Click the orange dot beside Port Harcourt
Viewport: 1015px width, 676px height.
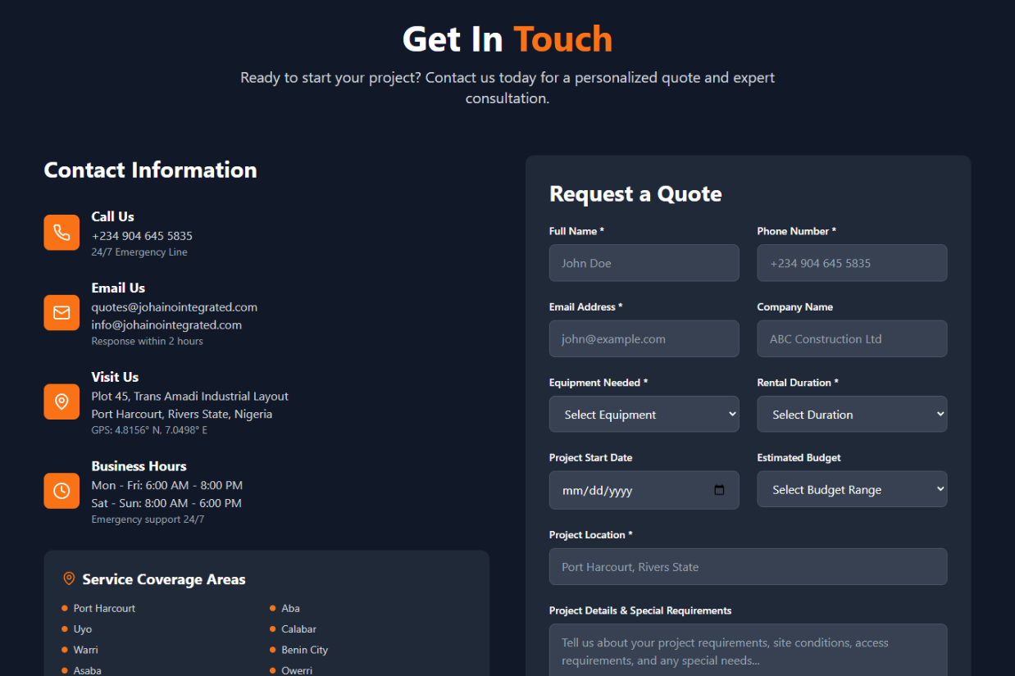(64, 608)
